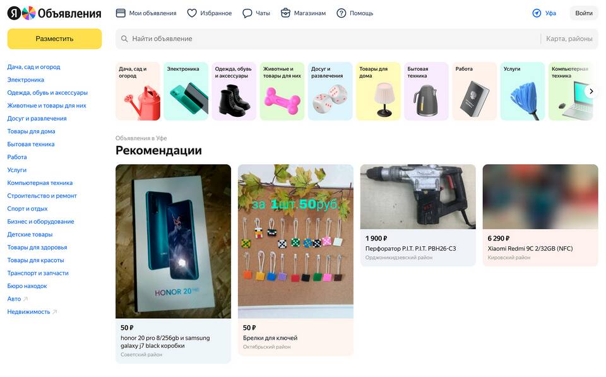Select the Животные и товары для них tile
The image size is (606, 377).
282,92
